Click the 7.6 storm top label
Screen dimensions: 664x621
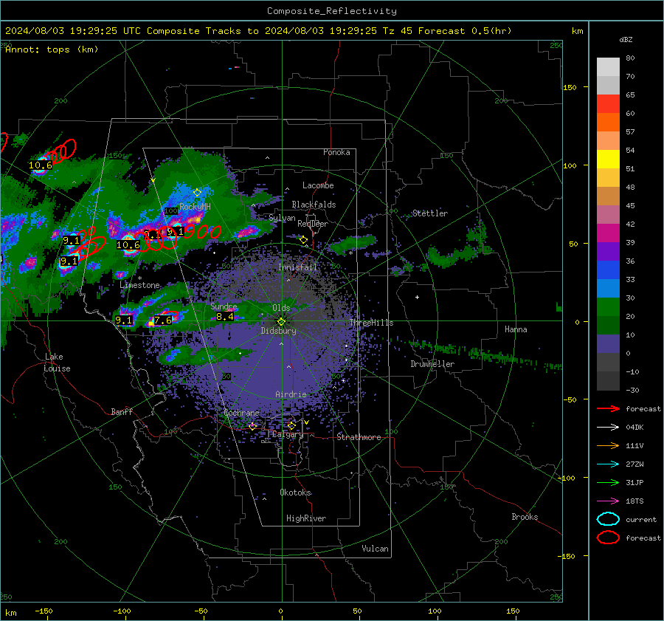click(x=163, y=320)
